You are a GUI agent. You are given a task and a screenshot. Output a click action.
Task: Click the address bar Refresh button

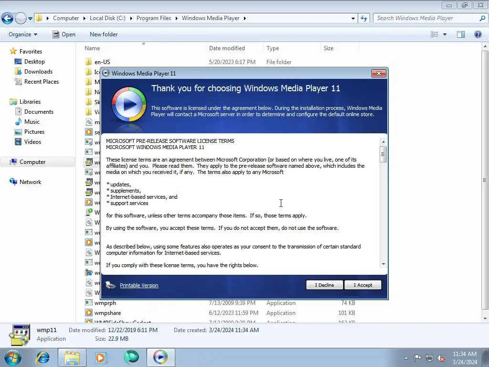363,19
